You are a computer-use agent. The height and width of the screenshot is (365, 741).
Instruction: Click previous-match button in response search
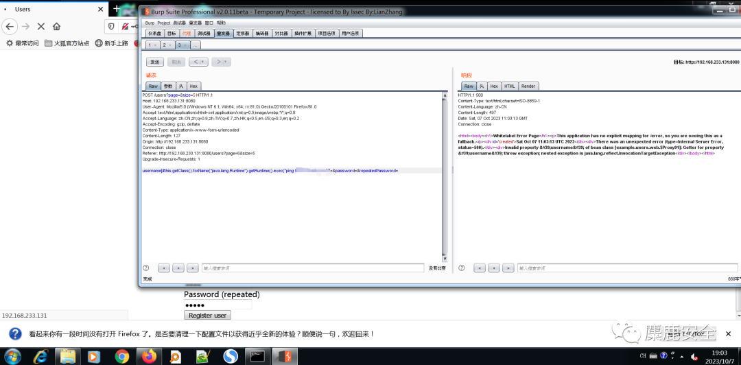coord(479,268)
